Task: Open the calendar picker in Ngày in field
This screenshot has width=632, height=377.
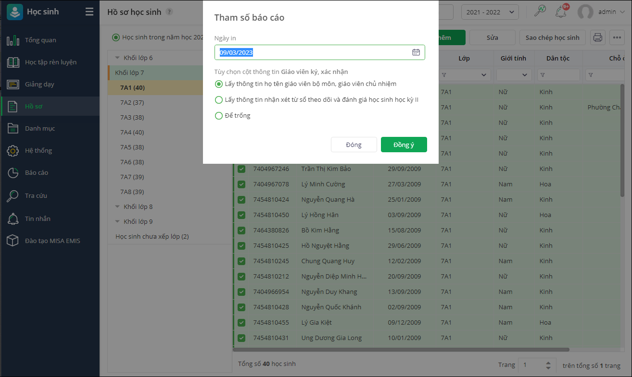Action: (416, 52)
